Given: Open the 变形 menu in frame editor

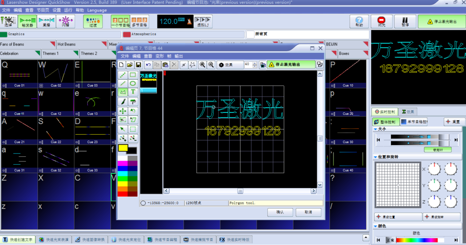Looking at the screenshot, I should (159, 56).
